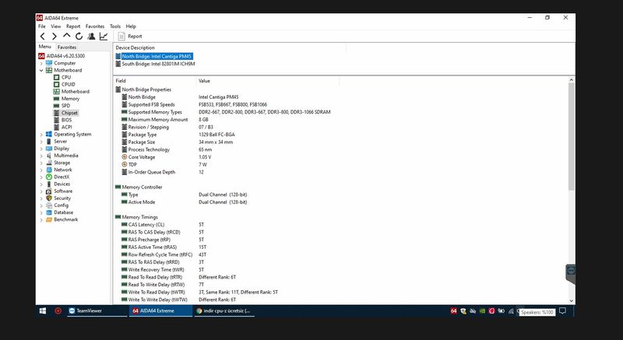Screen dimensions: 623x340
Task: Open the Memory tree item
Action: point(66,99)
